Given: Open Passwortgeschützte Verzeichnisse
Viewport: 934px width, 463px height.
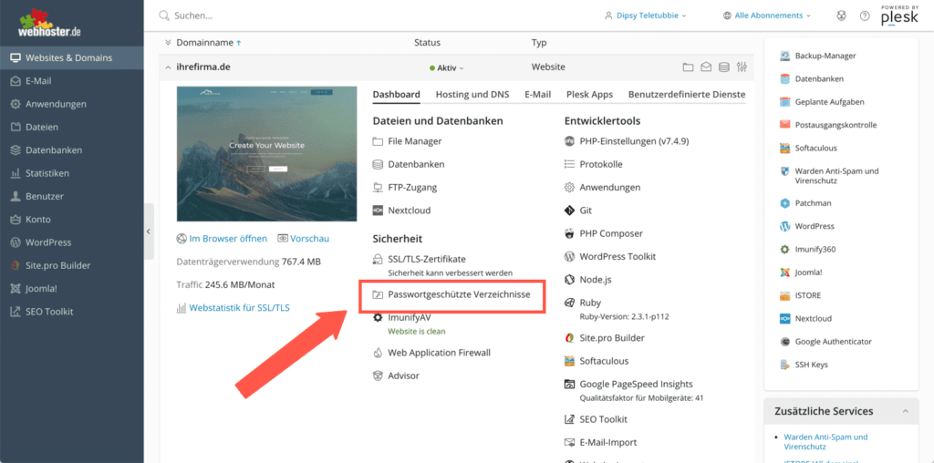Looking at the screenshot, I should coord(459,295).
